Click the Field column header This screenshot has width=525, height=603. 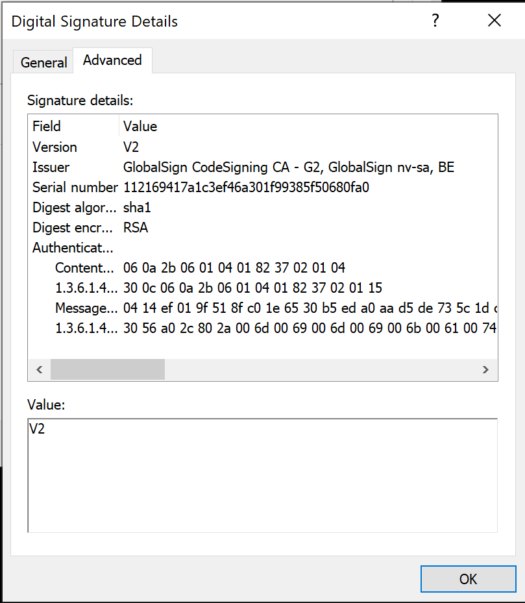pos(47,126)
